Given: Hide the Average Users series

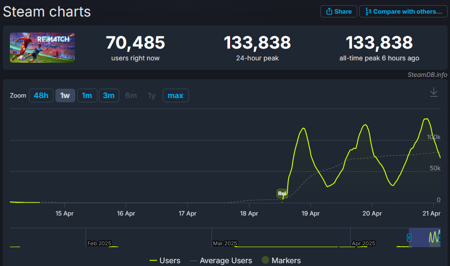Looking at the screenshot, I should (x=221, y=260).
